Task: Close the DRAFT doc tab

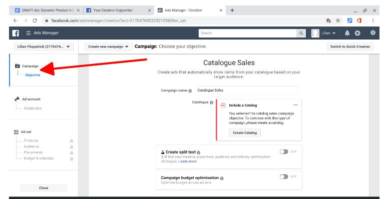Action: click(78, 10)
